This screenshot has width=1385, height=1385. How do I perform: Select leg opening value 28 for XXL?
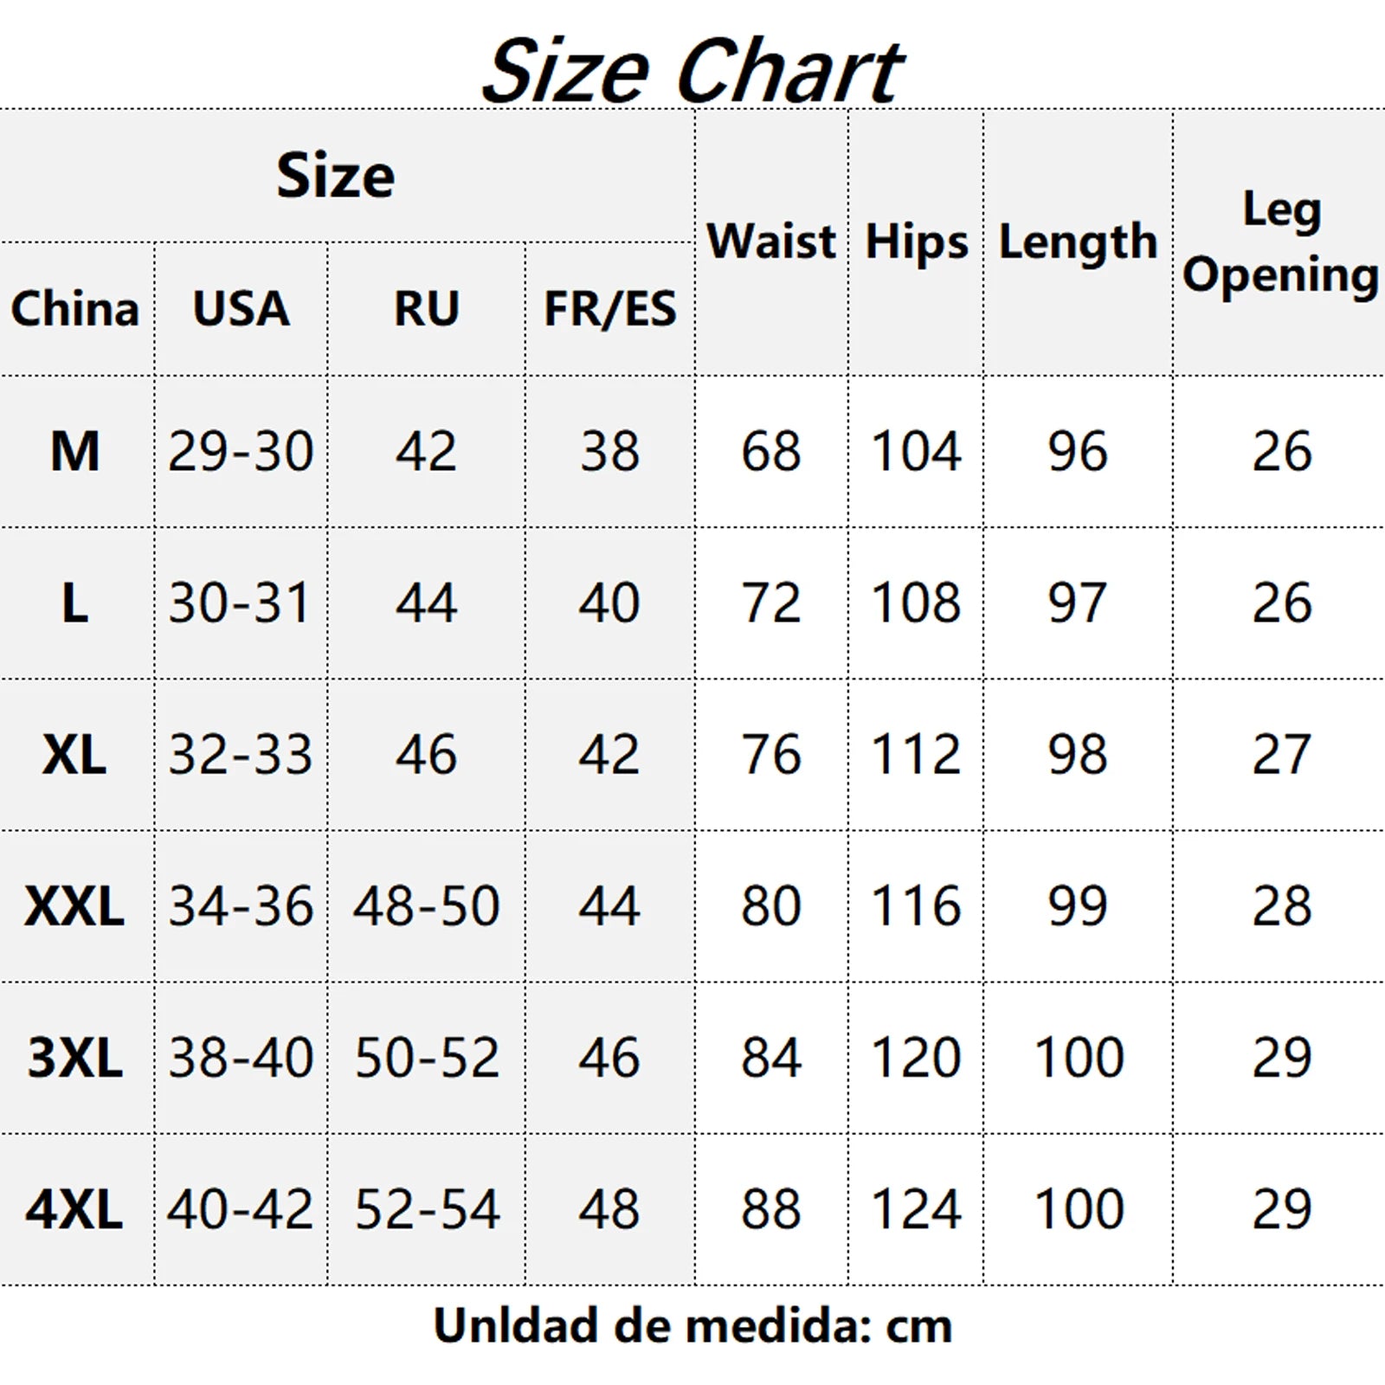pos(1282,906)
